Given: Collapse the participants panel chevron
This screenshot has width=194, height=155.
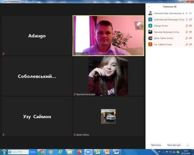Looking at the screenshot, I should point(149,7).
